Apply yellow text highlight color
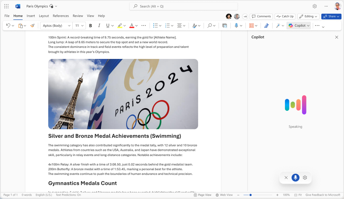This screenshot has width=344, height=199. [x=119, y=26]
